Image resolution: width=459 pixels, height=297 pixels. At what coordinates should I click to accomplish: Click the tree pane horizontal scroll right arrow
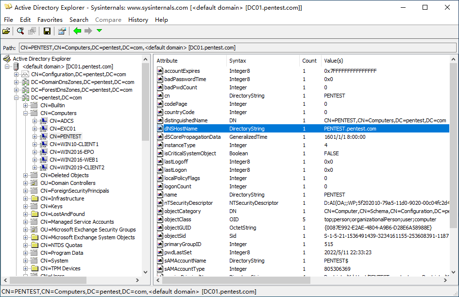click(x=137, y=280)
